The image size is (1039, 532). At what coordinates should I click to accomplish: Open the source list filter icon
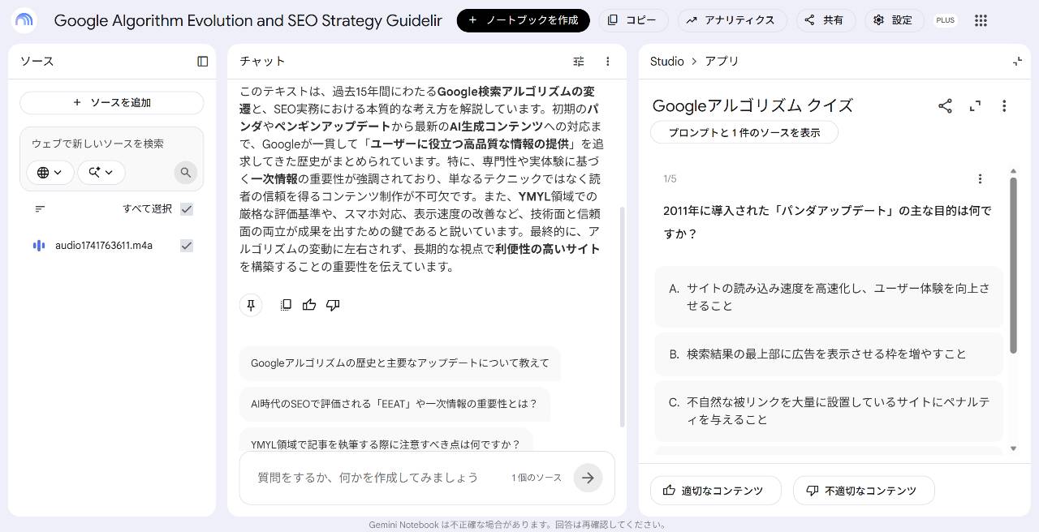(x=40, y=209)
